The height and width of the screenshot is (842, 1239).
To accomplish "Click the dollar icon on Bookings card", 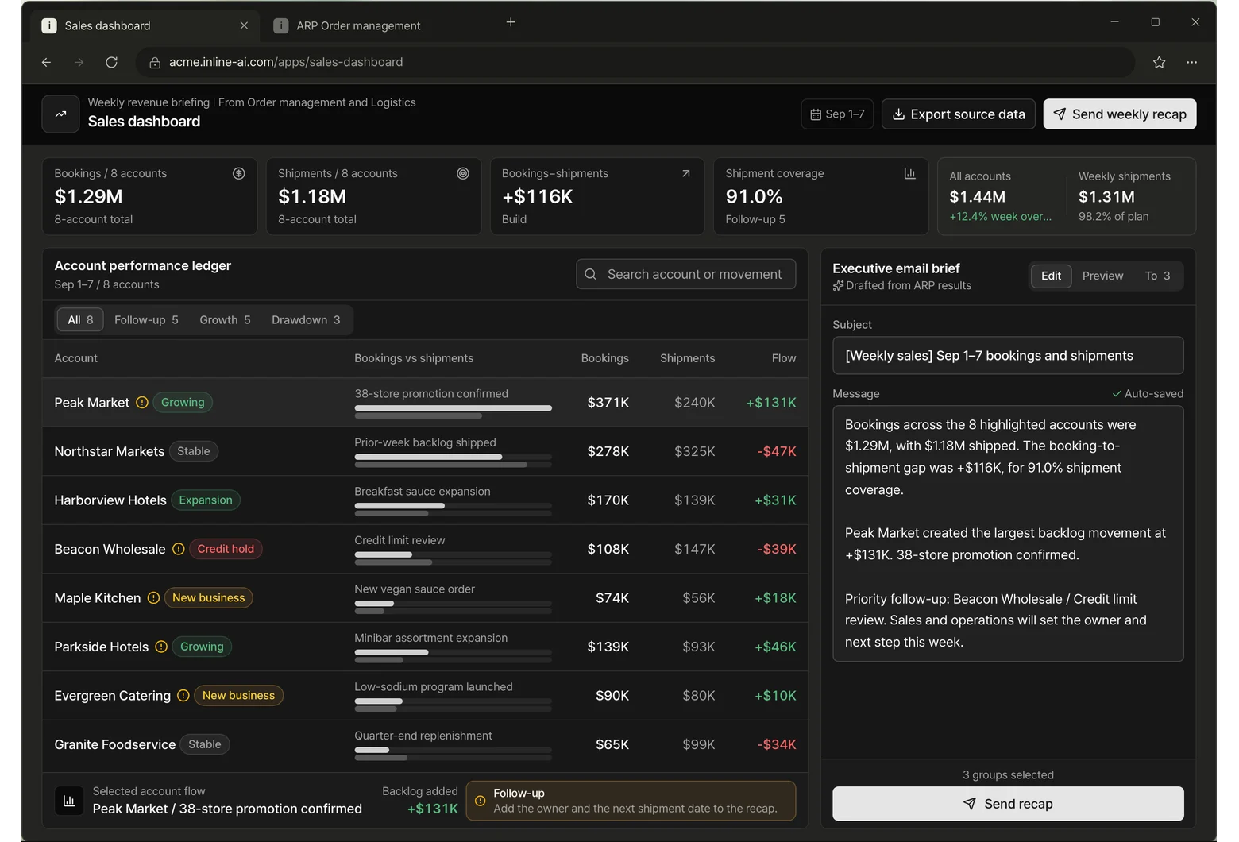I will (x=238, y=173).
